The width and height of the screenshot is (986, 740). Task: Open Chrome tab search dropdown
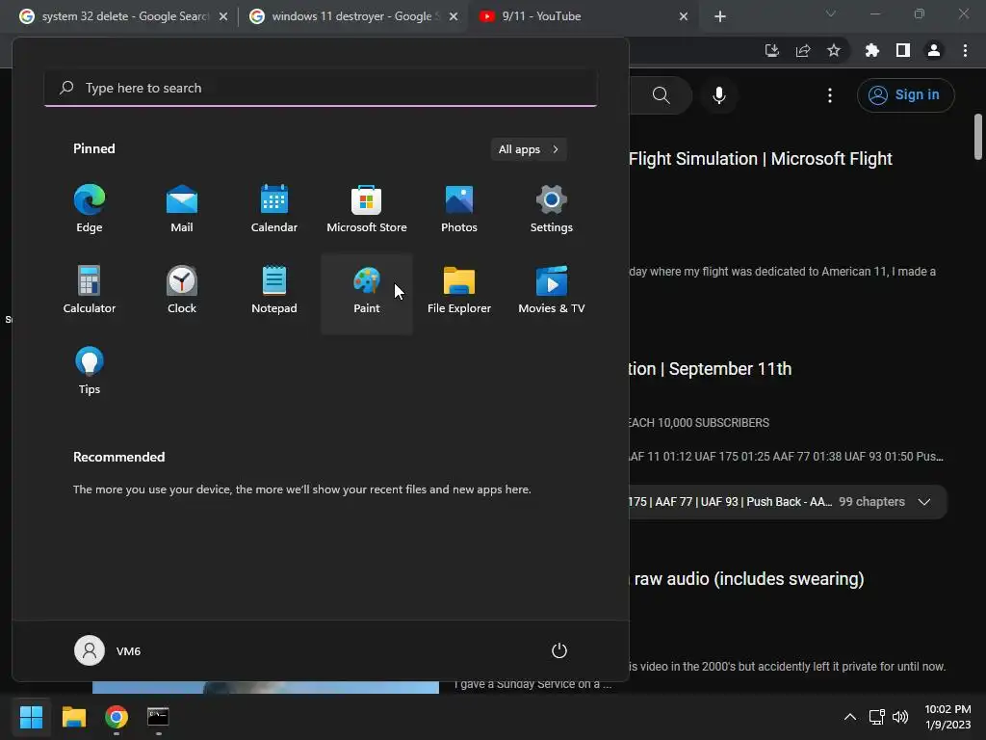pos(831,13)
